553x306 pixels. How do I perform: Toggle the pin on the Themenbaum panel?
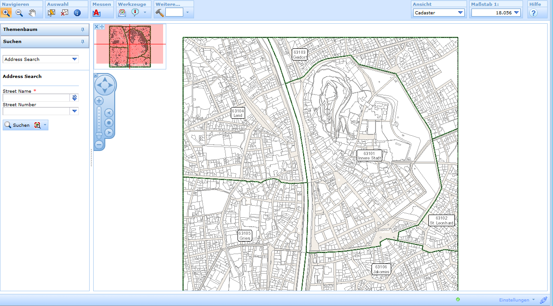(x=82, y=30)
